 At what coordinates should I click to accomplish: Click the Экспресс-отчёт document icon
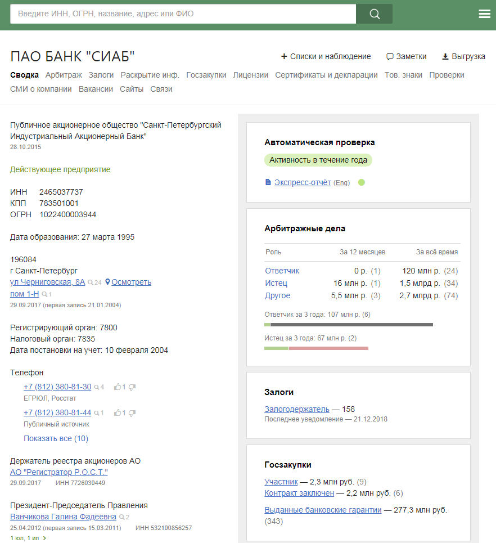268,182
